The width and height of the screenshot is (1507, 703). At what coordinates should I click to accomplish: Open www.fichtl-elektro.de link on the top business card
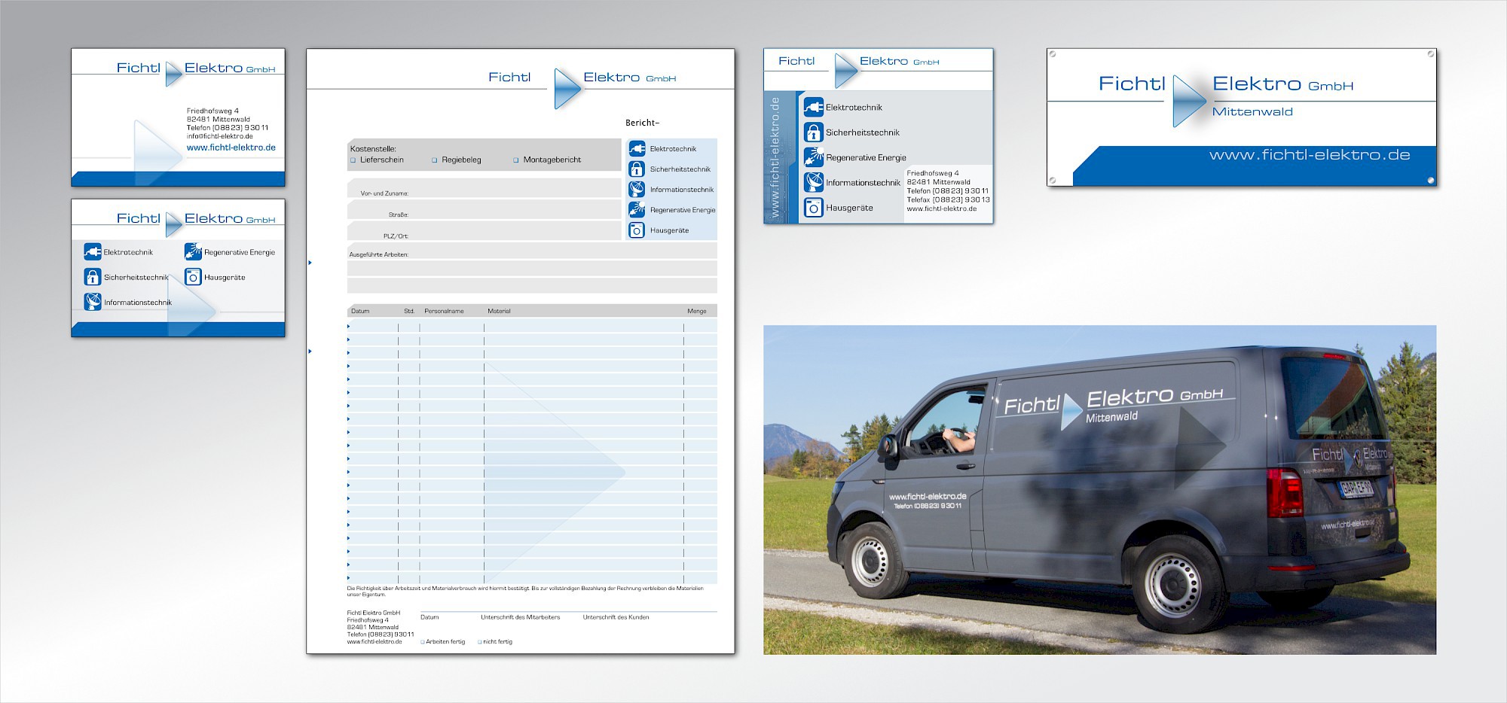tap(231, 148)
